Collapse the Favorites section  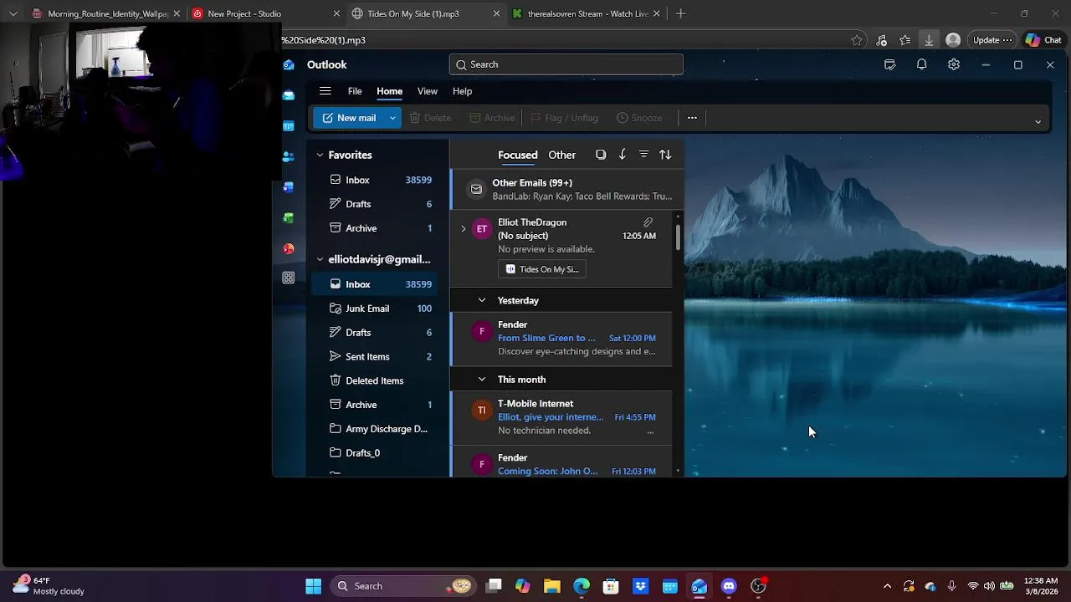point(320,155)
